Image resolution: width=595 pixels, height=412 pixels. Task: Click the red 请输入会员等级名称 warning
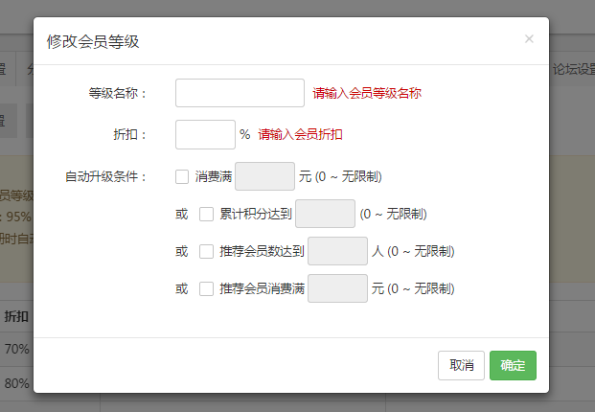tap(367, 93)
